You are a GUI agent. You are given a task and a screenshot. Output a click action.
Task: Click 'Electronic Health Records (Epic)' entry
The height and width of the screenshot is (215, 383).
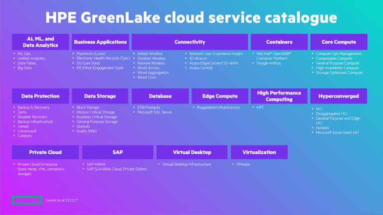click(x=103, y=58)
